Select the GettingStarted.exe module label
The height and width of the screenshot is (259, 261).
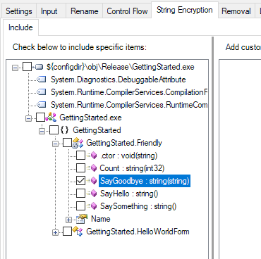90,118
